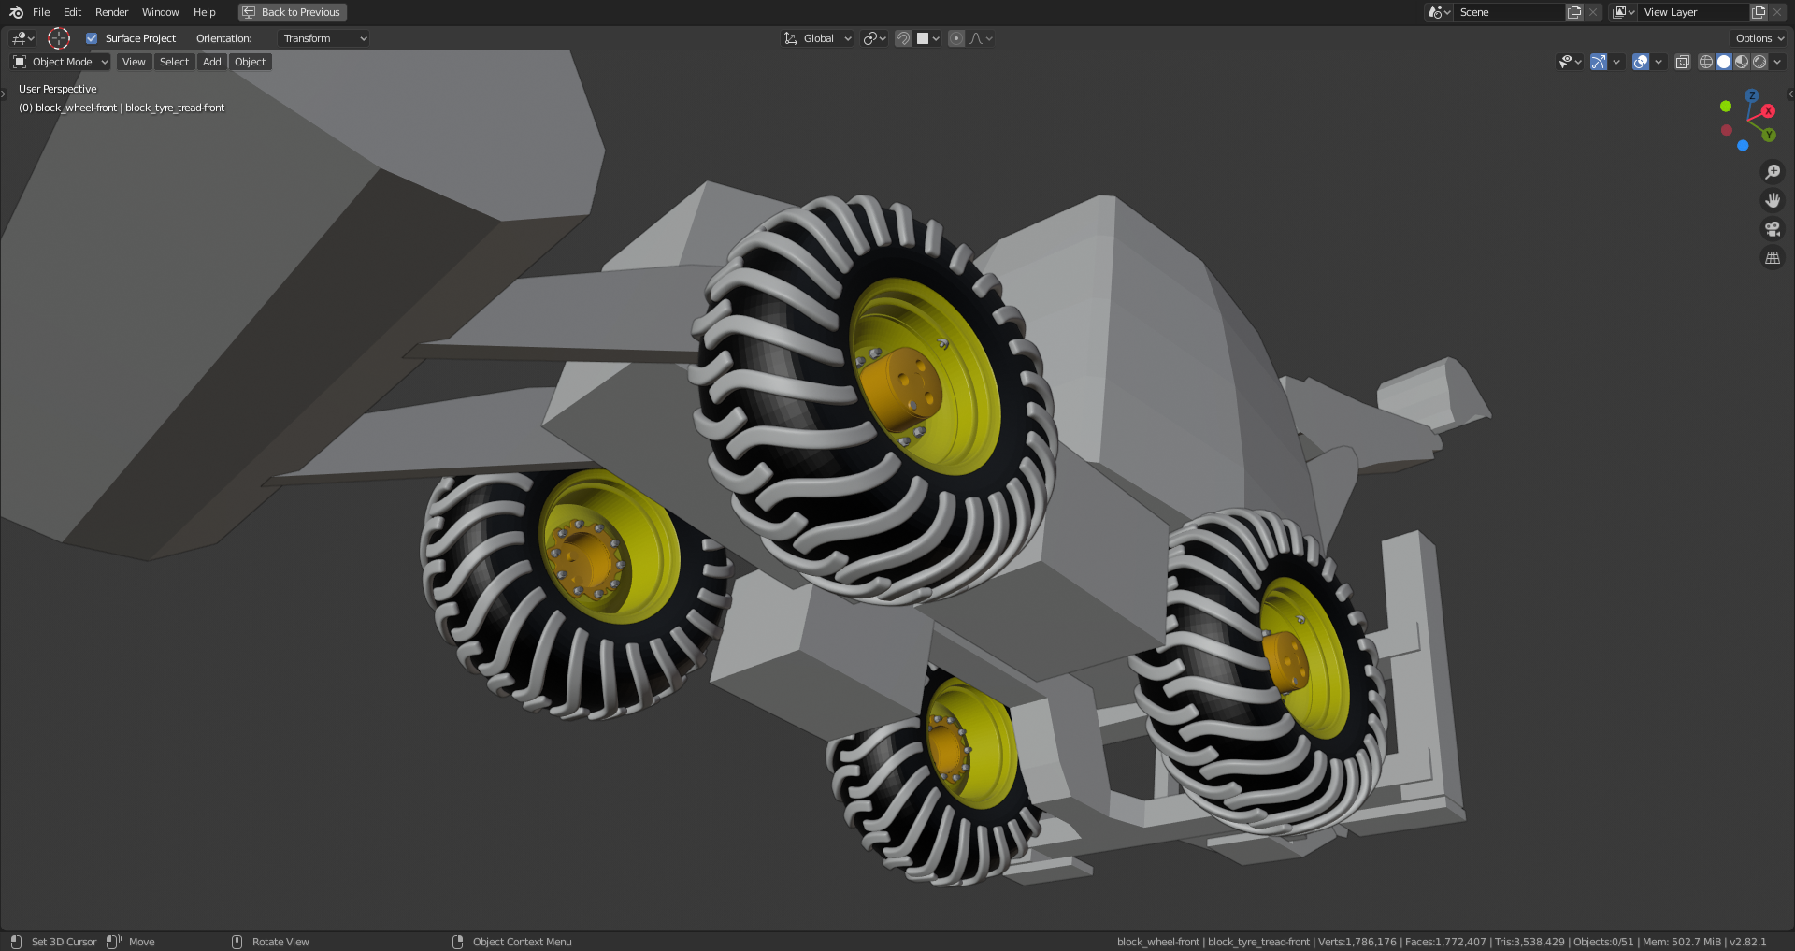Expand the sidebar with the right edge arrow
Screen dimensions: 1795x951
pyautogui.click(x=1790, y=94)
